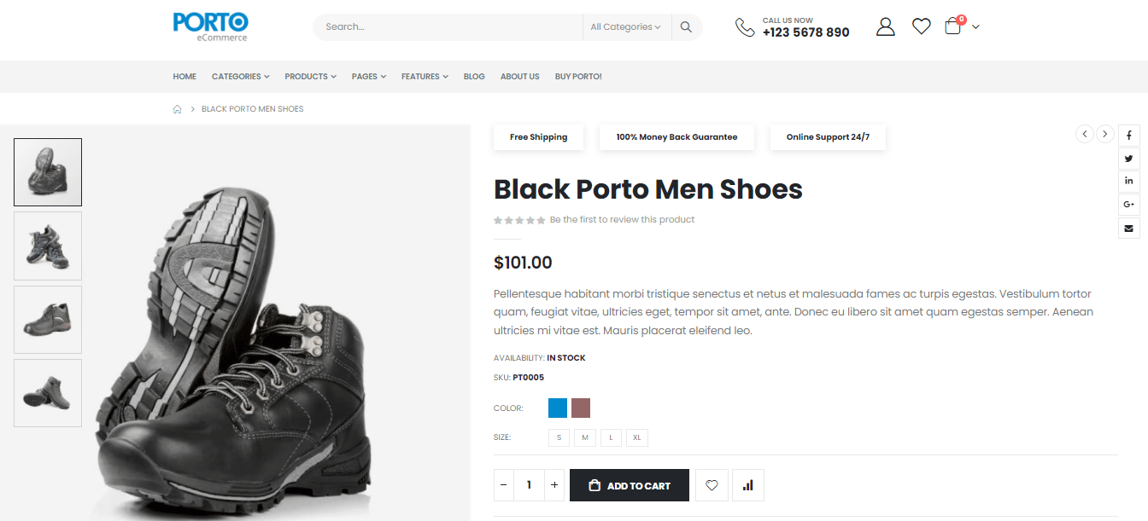Click the home icon in the breadcrumb
Screen dimensions: 1148x521
(x=177, y=108)
